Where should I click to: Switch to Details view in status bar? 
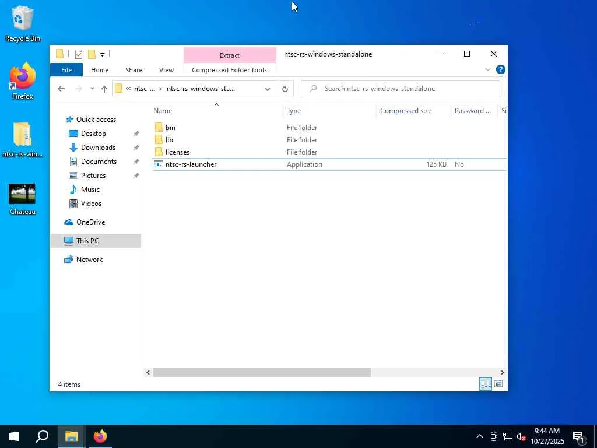click(x=486, y=384)
